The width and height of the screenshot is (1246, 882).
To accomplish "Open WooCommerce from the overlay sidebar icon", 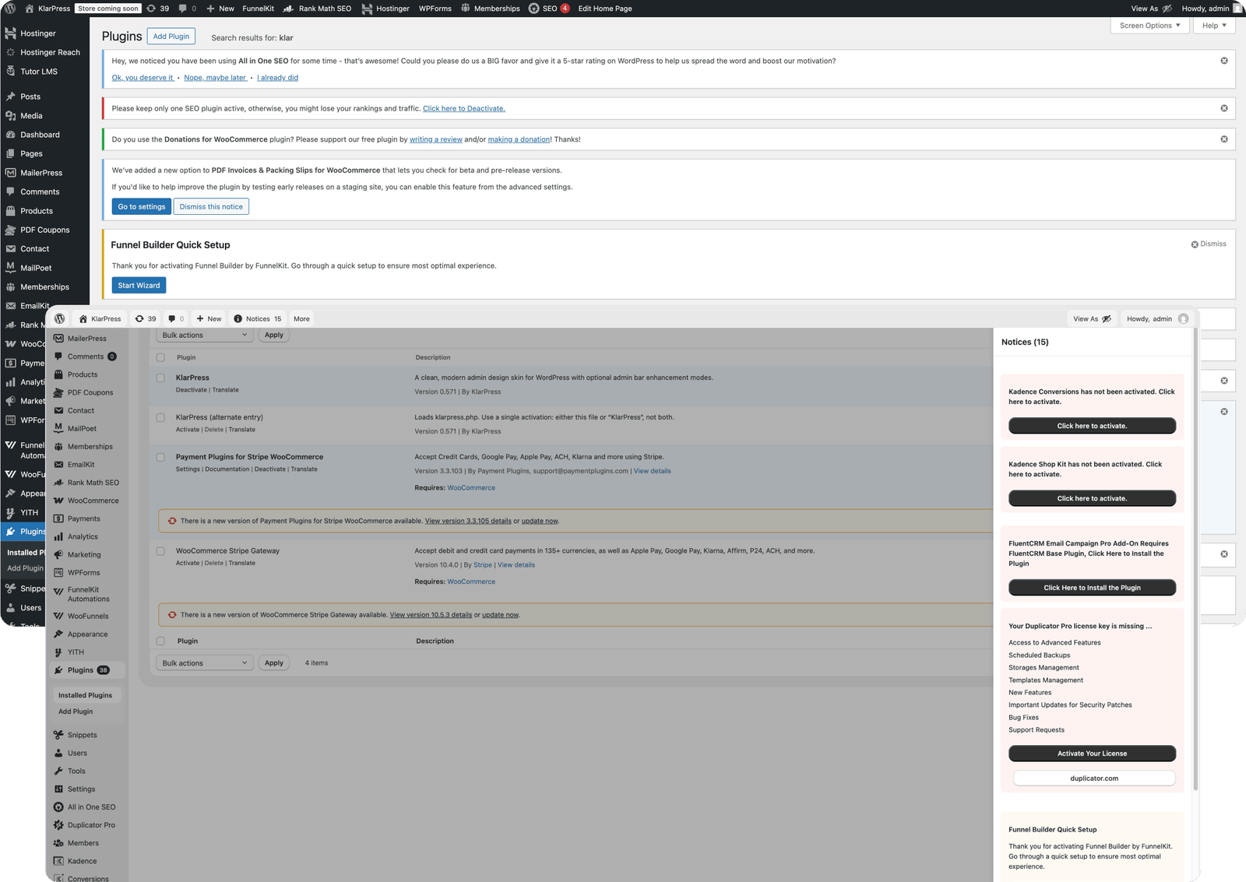I will point(58,501).
